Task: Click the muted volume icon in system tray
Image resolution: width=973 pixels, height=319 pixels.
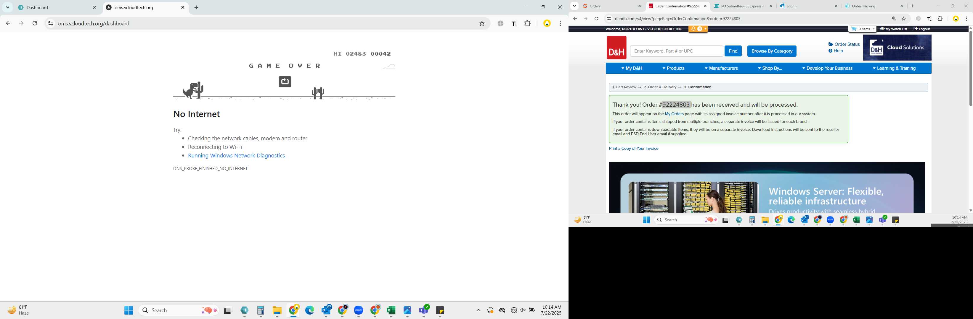Action: click(x=523, y=310)
